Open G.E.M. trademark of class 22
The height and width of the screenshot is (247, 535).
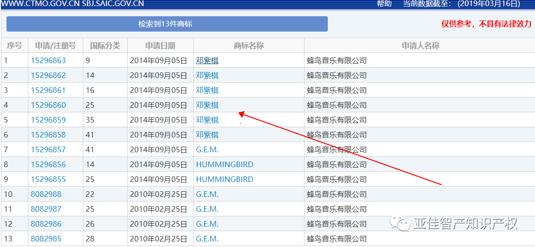[207, 194]
